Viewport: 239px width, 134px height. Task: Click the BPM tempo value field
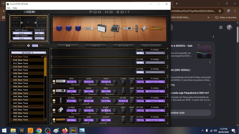point(35,46)
